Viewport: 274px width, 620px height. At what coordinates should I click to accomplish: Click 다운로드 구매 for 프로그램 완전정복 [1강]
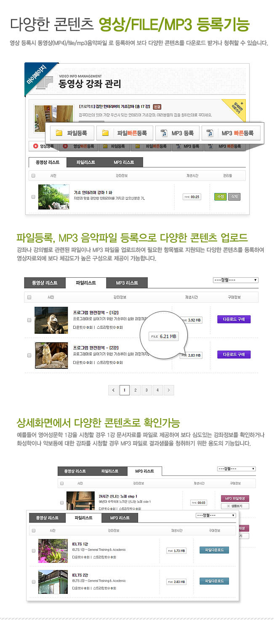[x=234, y=319]
